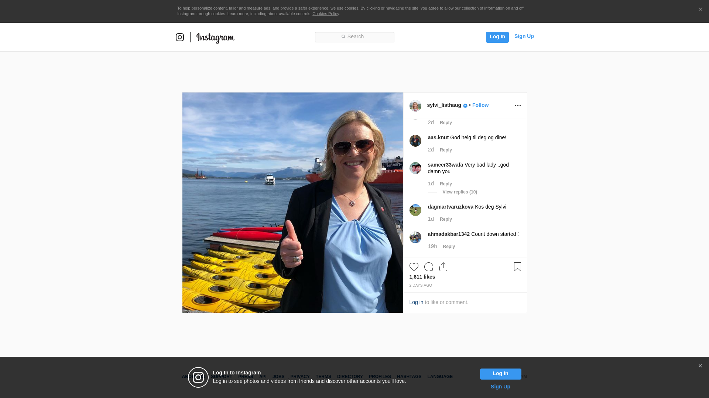Follow sylvi_listhaug

coord(480,105)
